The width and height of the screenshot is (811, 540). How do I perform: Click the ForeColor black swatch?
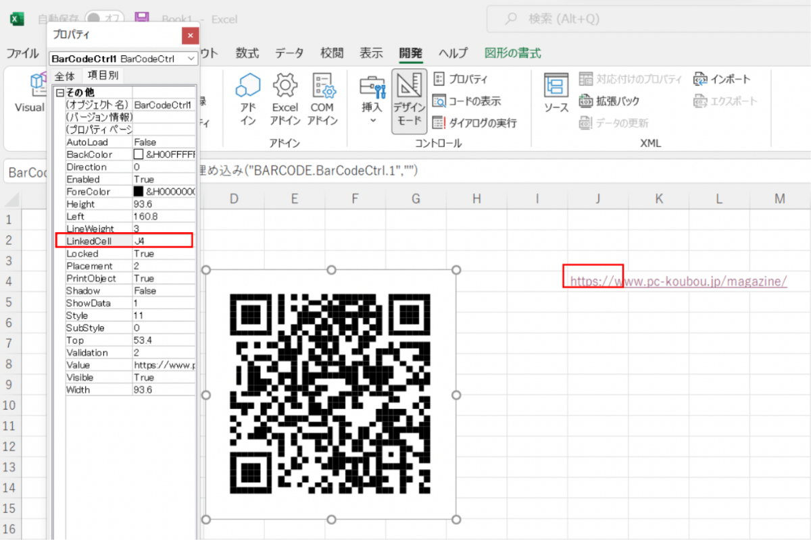(139, 192)
